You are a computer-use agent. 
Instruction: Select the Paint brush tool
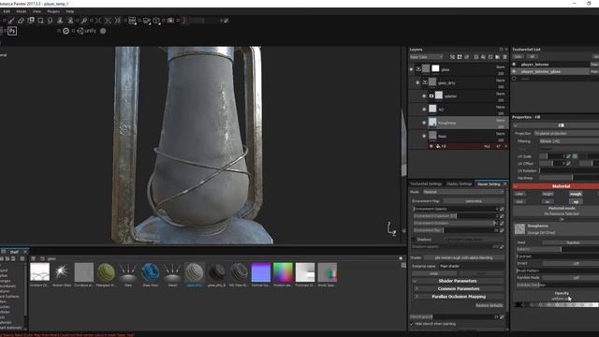point(11,21)
